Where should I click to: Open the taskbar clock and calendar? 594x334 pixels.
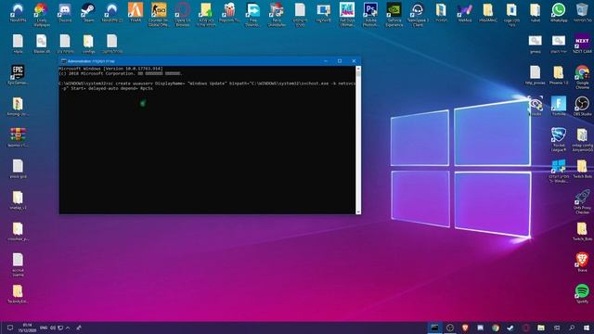27,328
